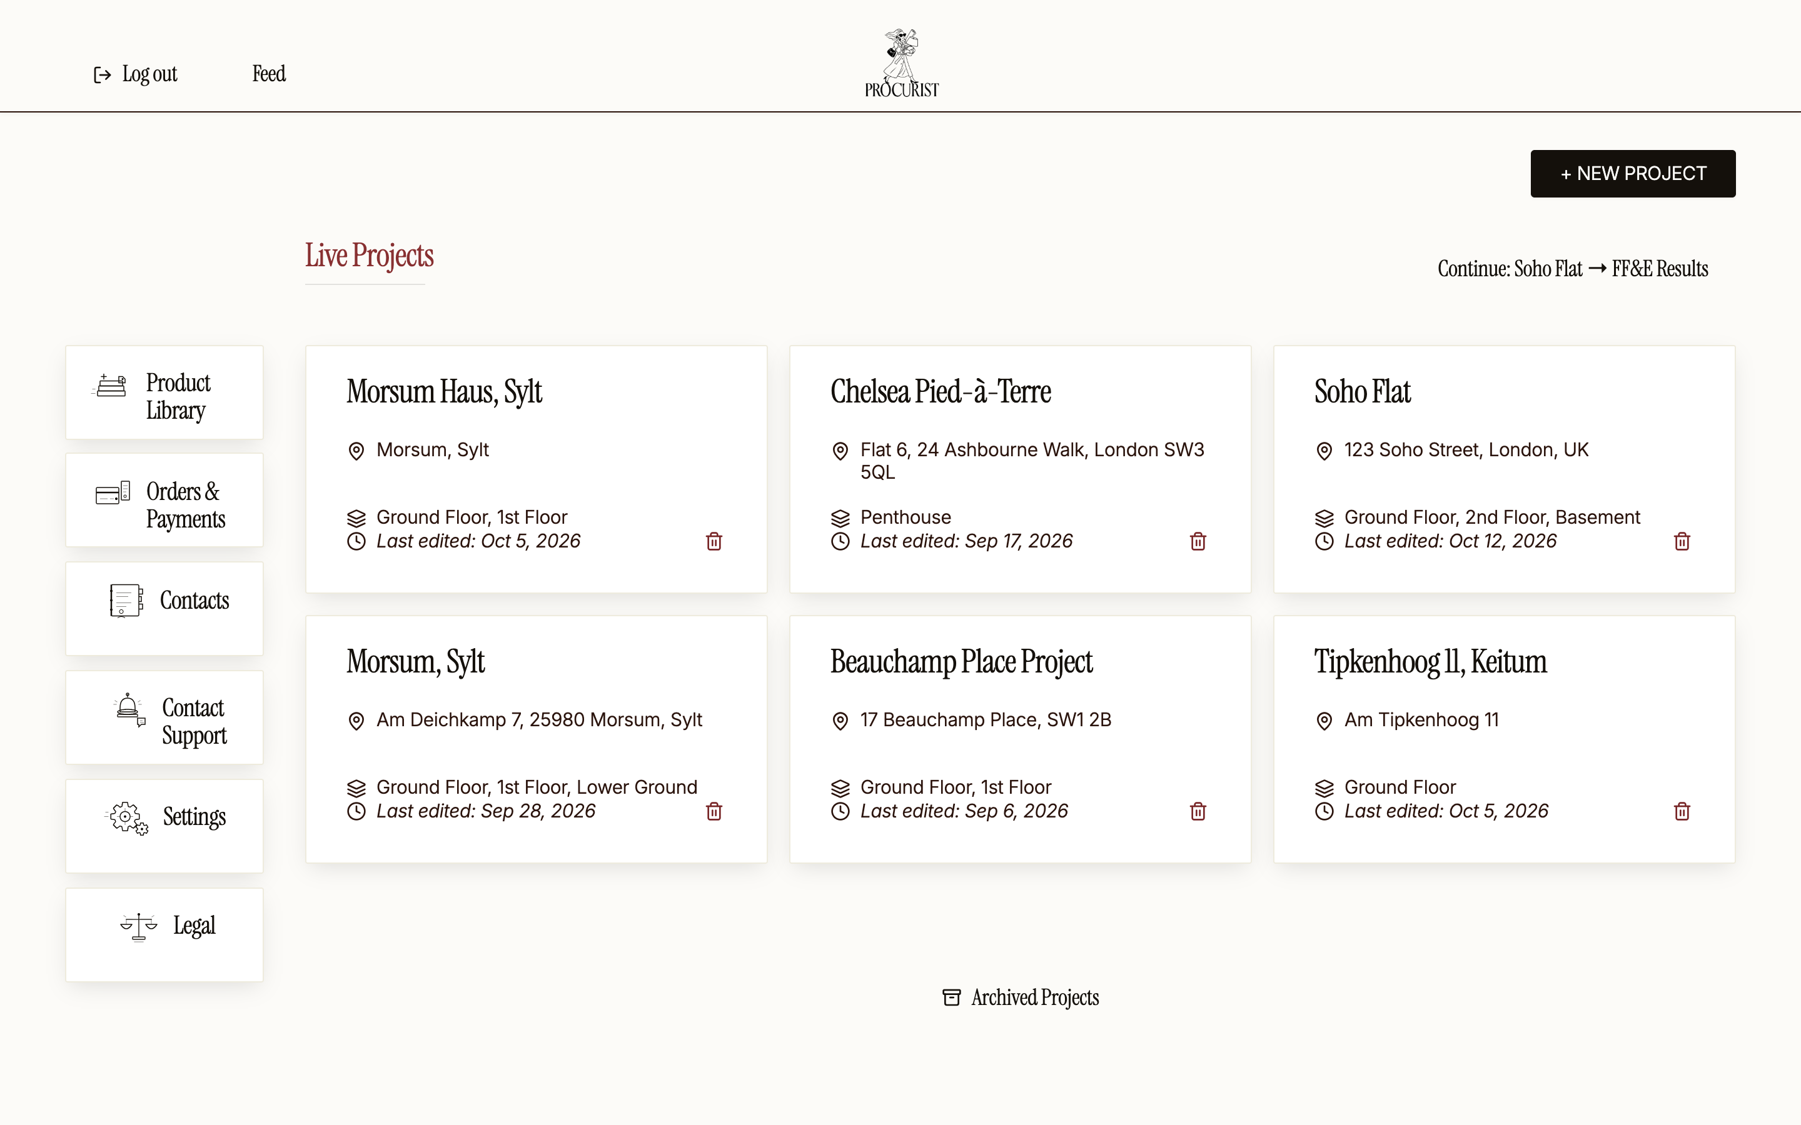Screen dimensions: 1801x1125
Task: Click 'Ground Floor, 2nd Floor, Basement' text
Action: (x=1491, y=517)
